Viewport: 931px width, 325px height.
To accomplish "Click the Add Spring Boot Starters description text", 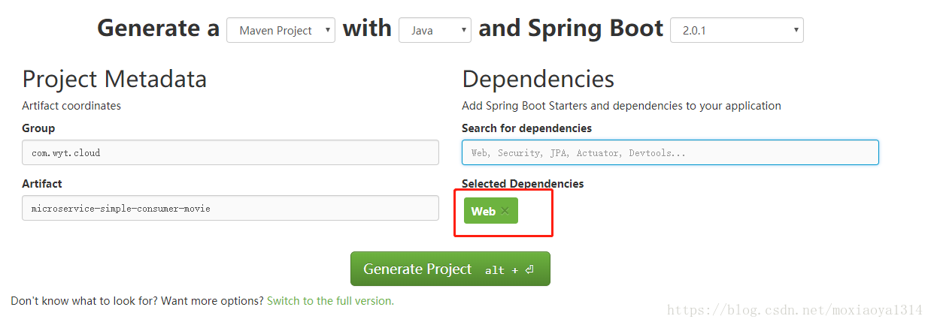I will (621, 106).
